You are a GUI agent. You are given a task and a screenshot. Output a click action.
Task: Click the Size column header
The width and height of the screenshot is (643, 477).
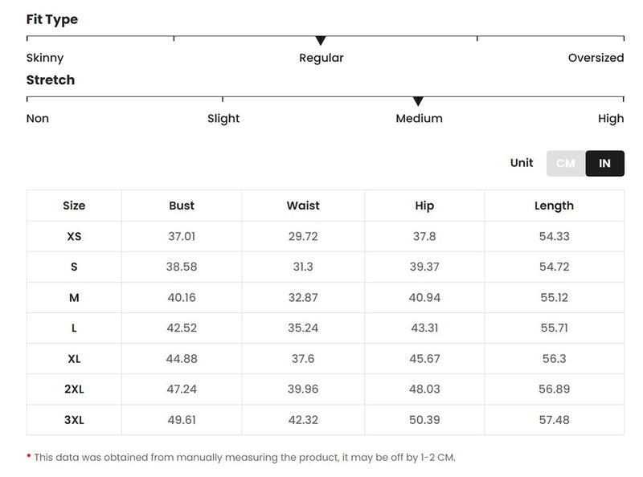[x=74, y=206]
